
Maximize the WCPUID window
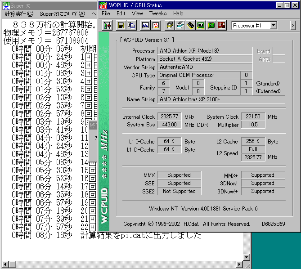click(287, 5)
